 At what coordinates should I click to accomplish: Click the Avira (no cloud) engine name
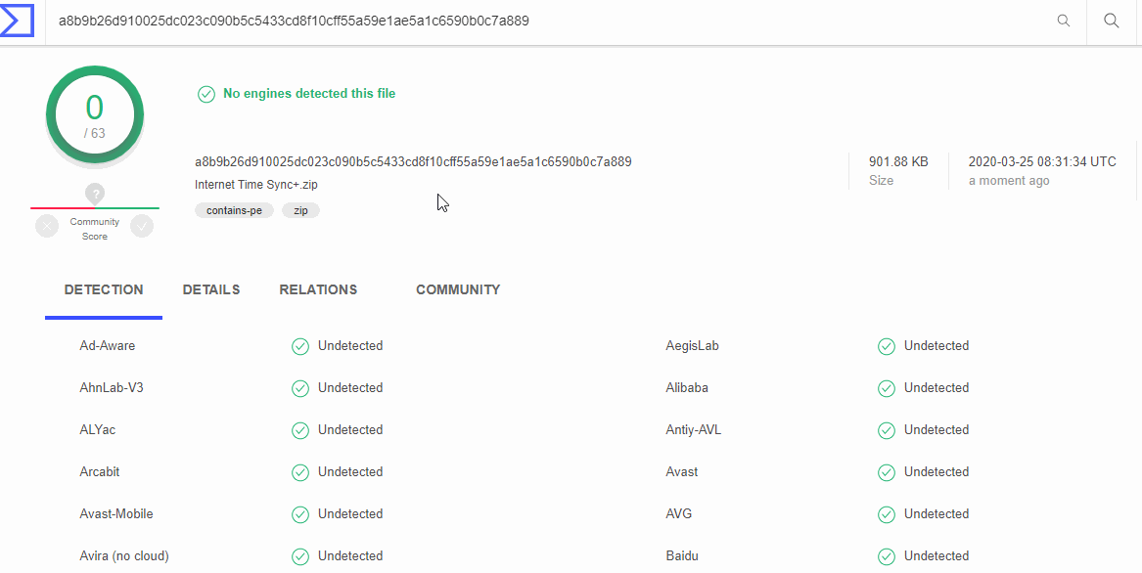pyautogui.click(x=124, y=556)
